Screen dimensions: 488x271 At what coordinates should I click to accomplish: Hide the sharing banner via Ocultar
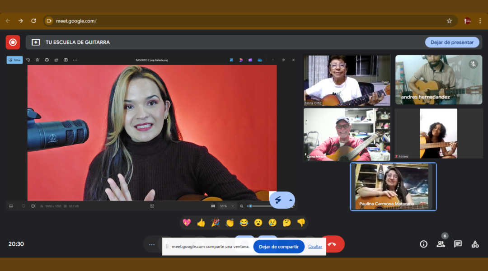click(315, 247)
